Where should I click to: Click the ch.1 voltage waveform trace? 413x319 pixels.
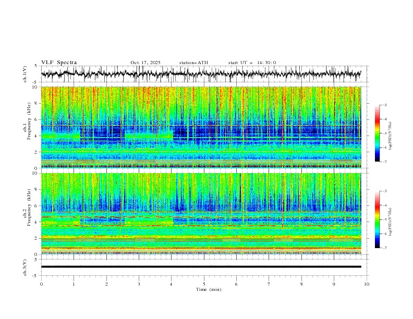pyautogui.click(x=201, y=74)
